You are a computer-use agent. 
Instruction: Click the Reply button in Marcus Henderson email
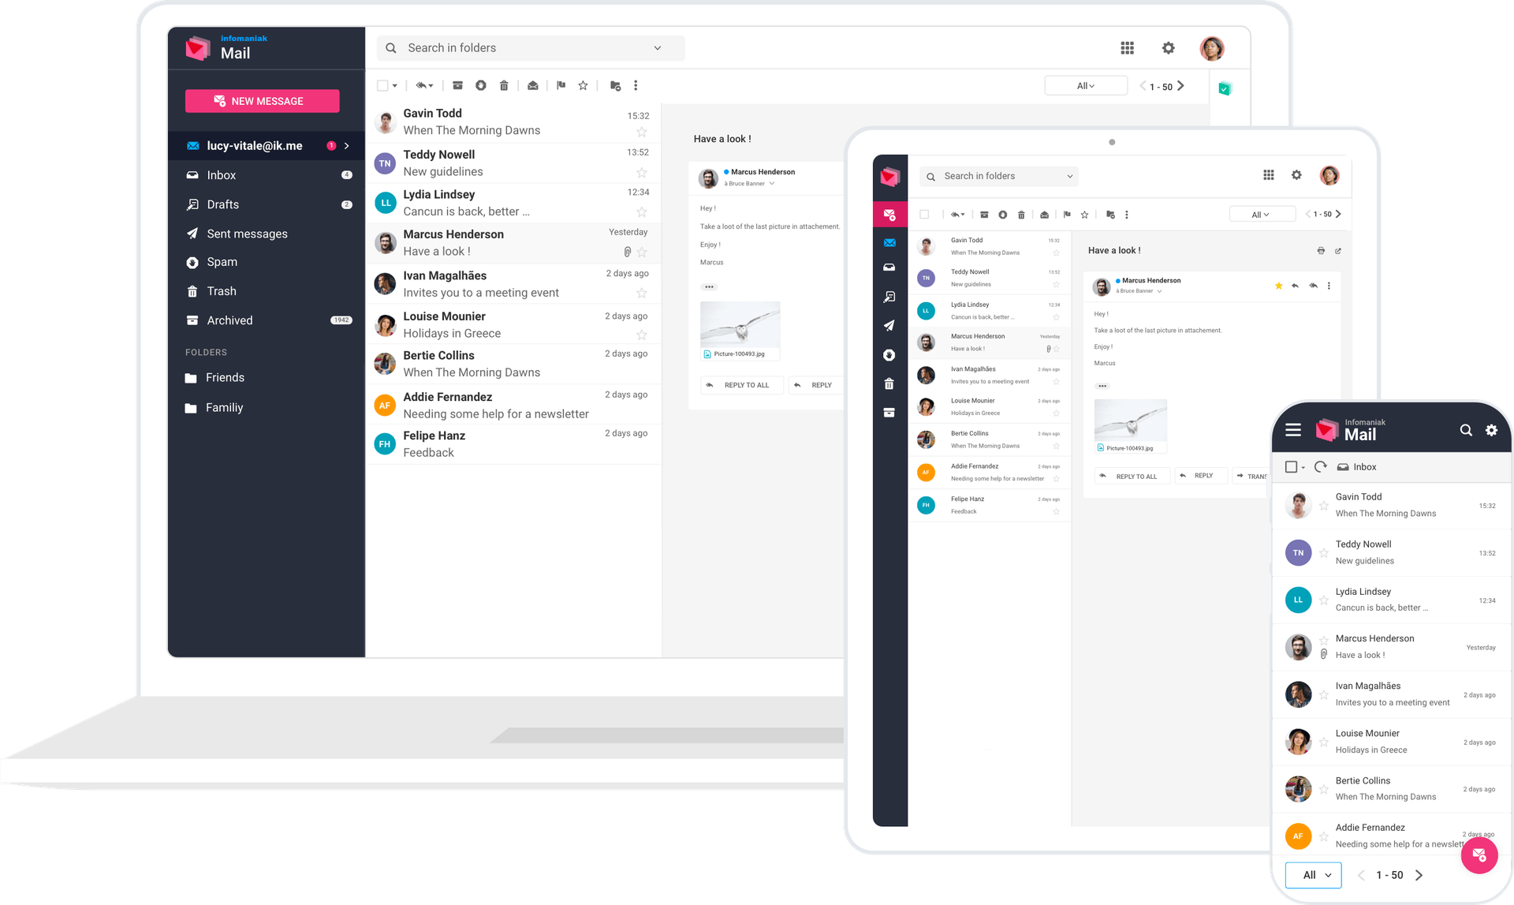tap(814, 384)
